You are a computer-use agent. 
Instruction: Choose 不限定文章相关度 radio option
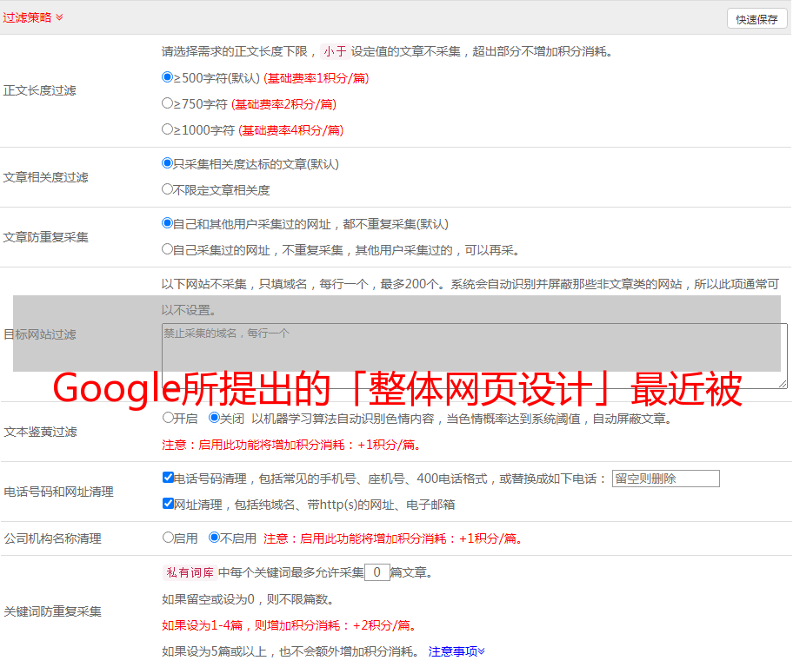(168, 189)
